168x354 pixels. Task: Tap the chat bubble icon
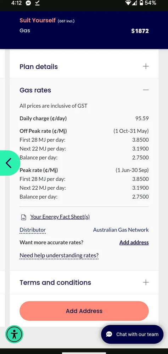click(x=109, y=335)
